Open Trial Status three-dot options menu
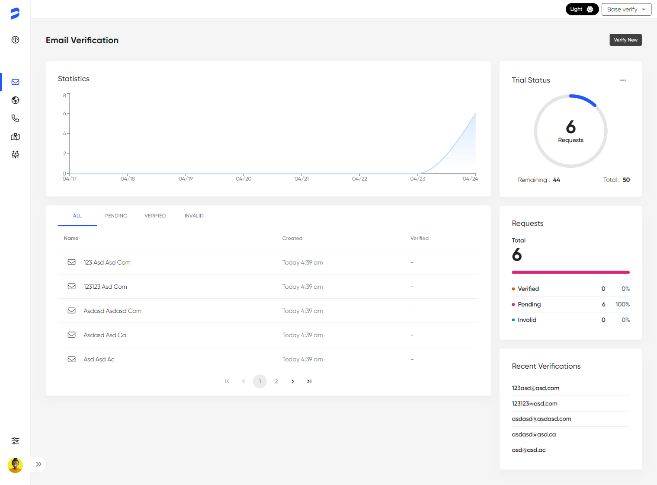This screenshot has height=485, width=657. (x=623, y=80)
